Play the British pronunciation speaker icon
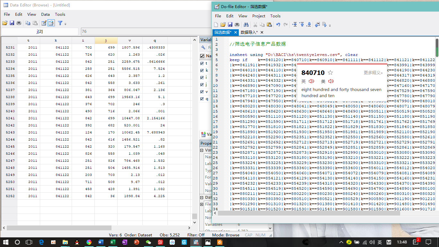Screen dimensions: 439x247 [x=311, y=81]
